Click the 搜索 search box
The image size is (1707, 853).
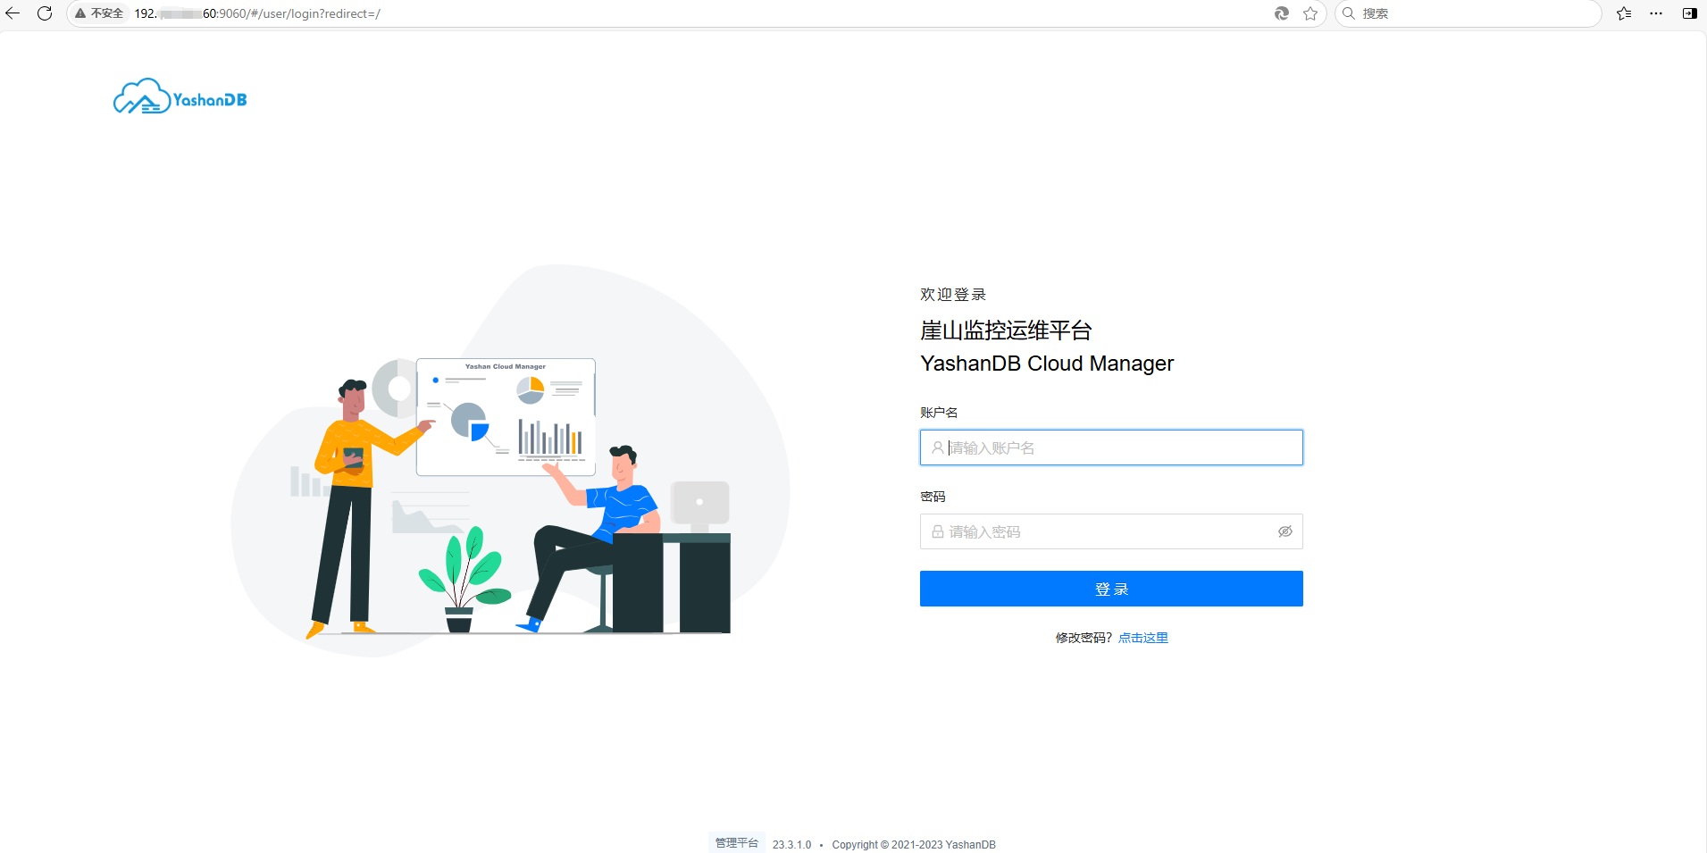click(1468, 13)
